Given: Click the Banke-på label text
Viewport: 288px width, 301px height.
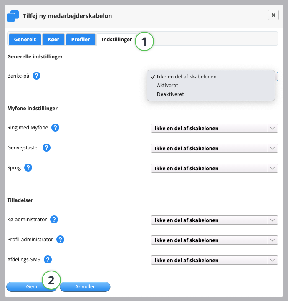Looking at the screenshot, I should point(18,76).
